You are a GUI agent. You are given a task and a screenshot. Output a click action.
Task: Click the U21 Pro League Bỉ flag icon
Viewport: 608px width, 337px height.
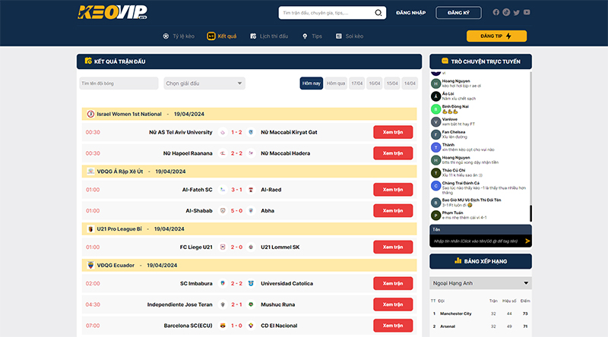[x=90, y=229]
